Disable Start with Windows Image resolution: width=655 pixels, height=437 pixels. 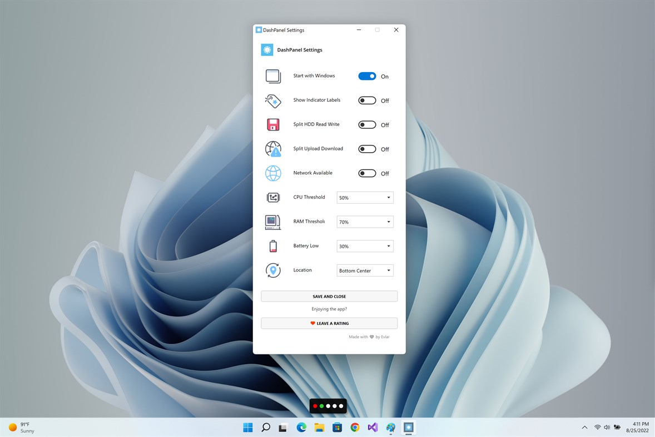pos(368,76)
